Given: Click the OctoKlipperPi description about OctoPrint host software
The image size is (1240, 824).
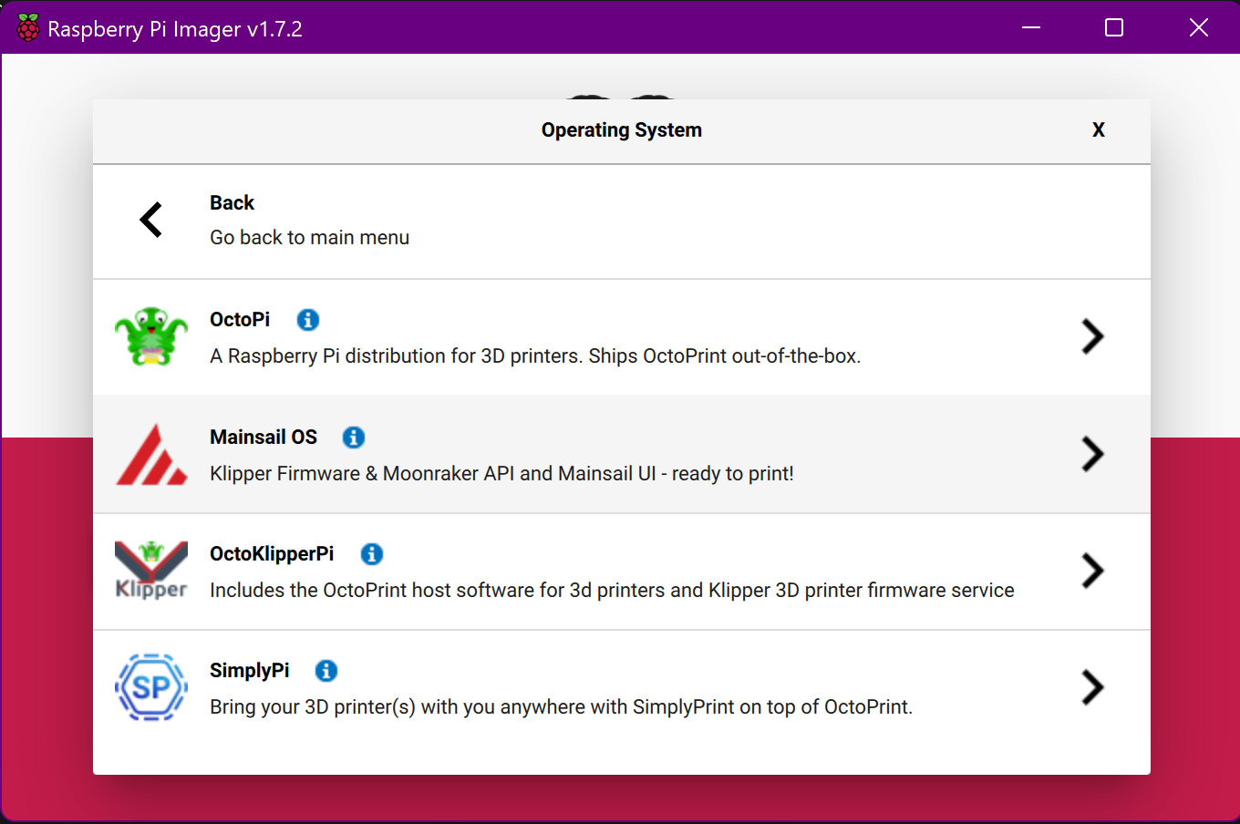Looking at the screenshot, I should click(x=612, y=591).
